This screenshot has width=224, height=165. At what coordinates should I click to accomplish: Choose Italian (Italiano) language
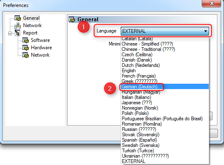click(165, 97)
